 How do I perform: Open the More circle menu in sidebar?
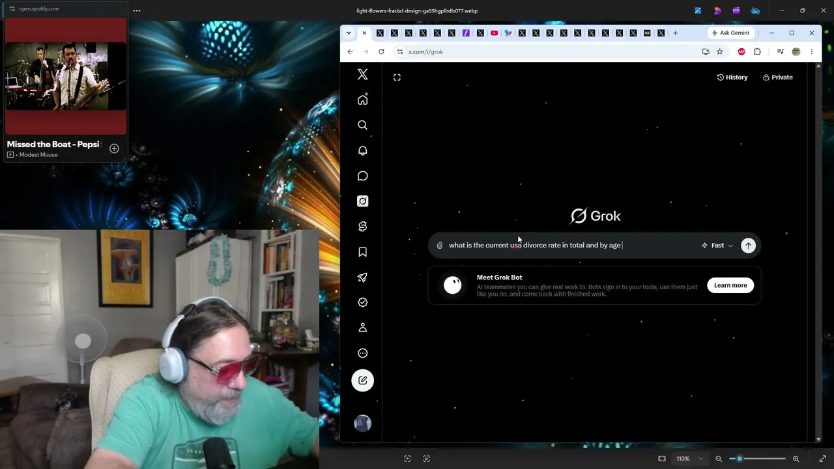(363, 353)
